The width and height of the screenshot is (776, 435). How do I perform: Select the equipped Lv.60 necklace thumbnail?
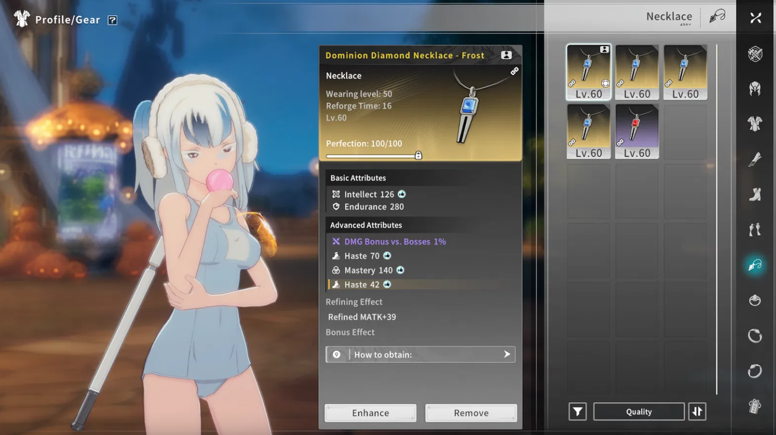(589, 72)
